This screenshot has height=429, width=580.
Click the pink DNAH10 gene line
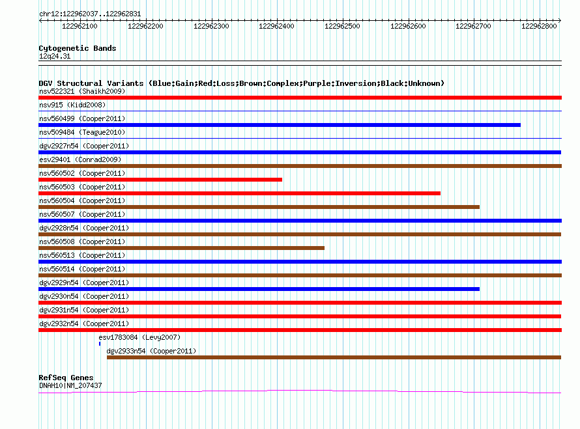point(300,391)
